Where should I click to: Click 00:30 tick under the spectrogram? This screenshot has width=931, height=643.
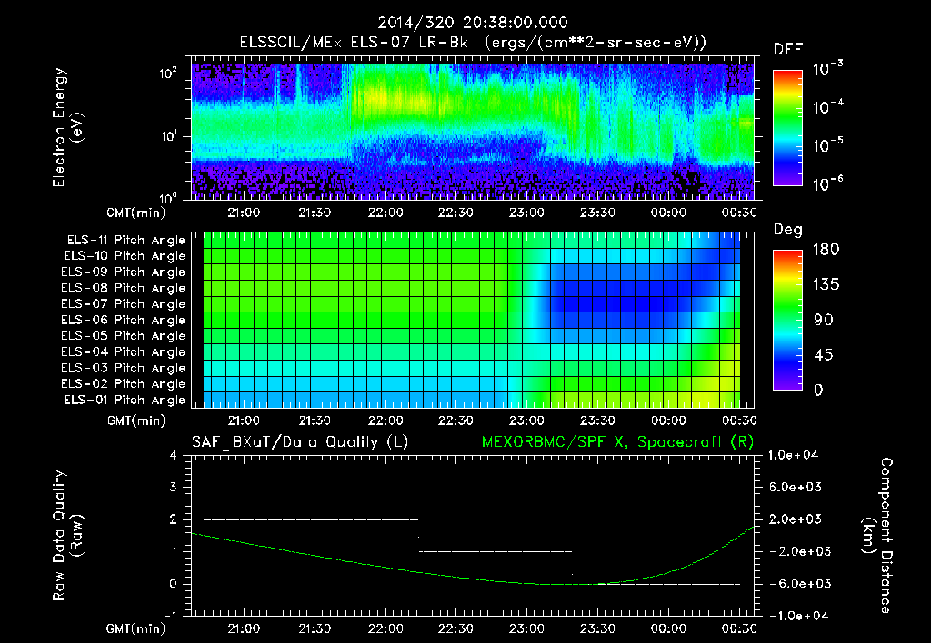[739, 213]
